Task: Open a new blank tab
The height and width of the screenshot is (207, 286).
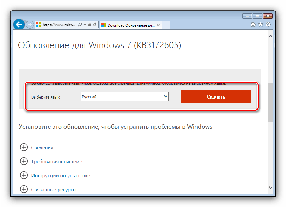Action: click(166, 25)
